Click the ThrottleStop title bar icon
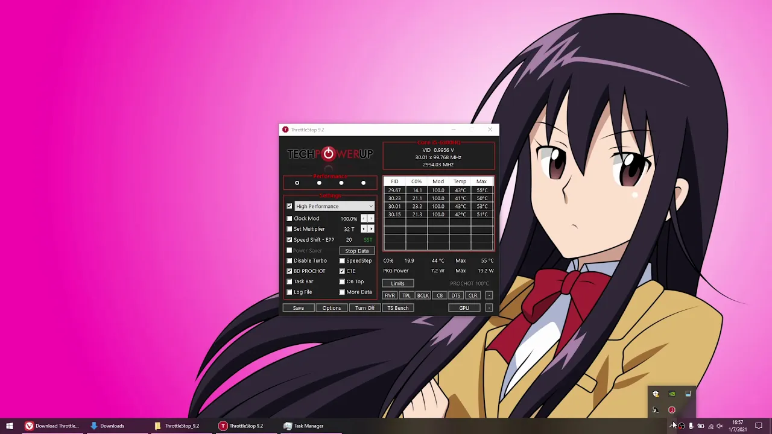The image size is (772, 434). pos(285,130)
